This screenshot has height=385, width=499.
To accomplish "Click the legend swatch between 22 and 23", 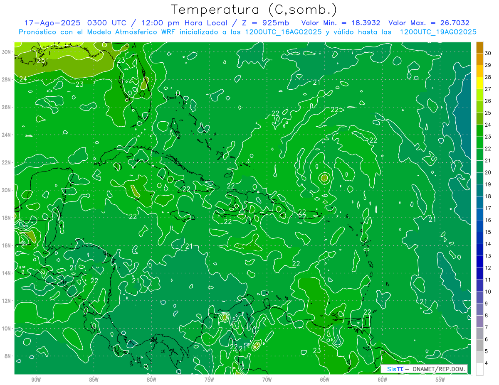I will [x=479, y=143].
